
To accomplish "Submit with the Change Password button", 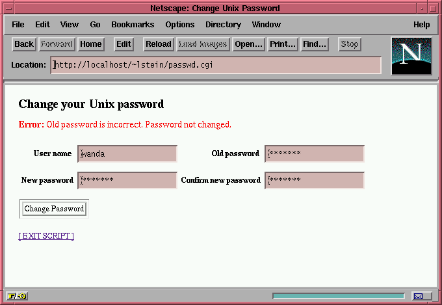I will (54, 209).
